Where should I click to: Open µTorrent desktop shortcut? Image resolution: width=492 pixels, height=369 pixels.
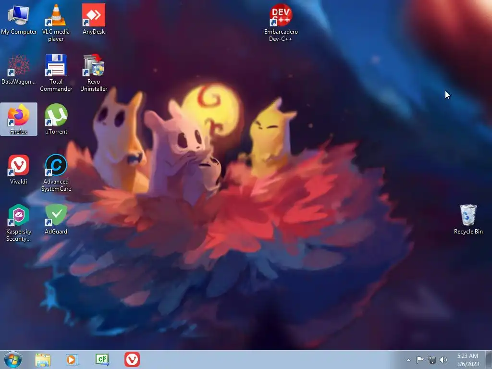(x=56, y=119)
